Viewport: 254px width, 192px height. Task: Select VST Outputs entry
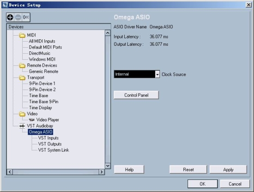point(50,144)
